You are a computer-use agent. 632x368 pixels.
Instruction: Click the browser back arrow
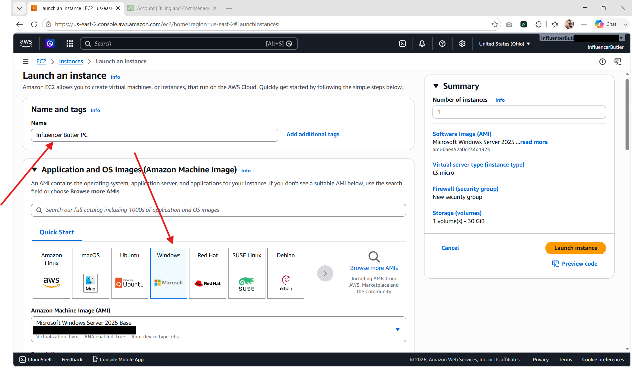(x=19, y=24)
